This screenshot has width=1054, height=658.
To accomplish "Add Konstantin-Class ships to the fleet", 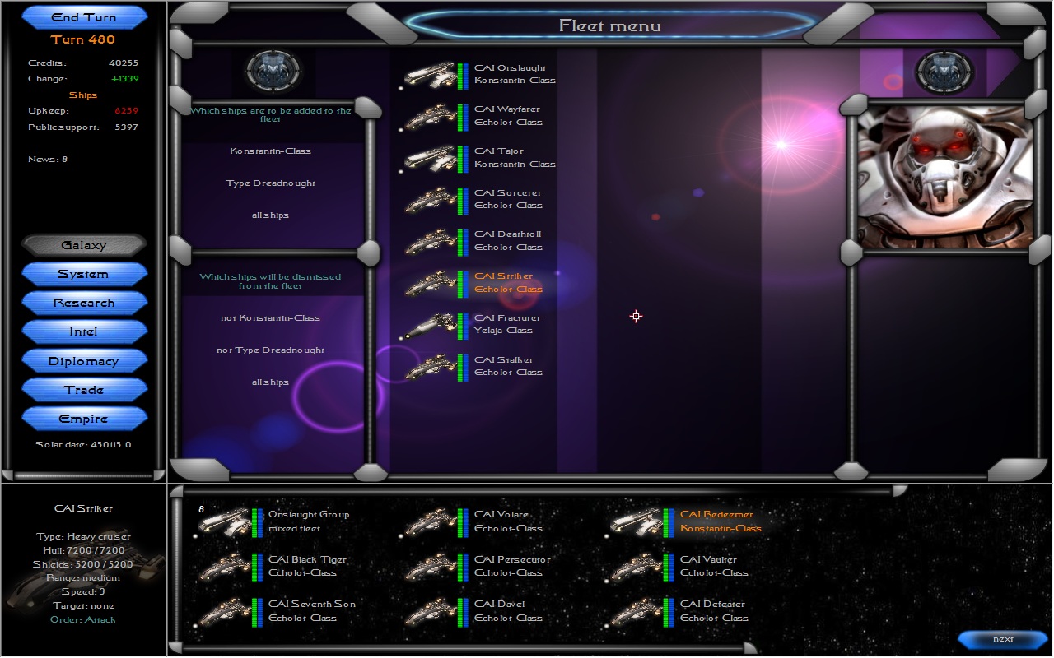I will click(270, 151).
